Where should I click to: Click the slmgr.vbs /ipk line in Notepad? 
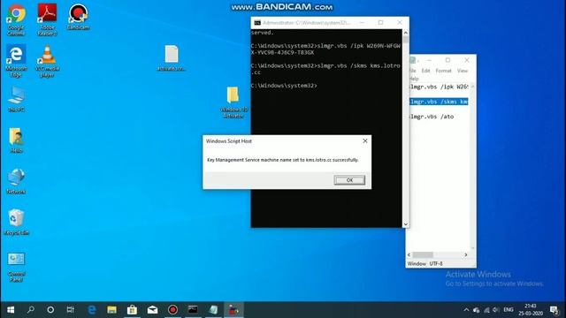click(x=439, y=87)
